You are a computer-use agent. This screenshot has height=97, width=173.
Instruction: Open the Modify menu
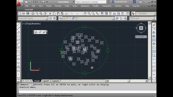tap(96, 6)
